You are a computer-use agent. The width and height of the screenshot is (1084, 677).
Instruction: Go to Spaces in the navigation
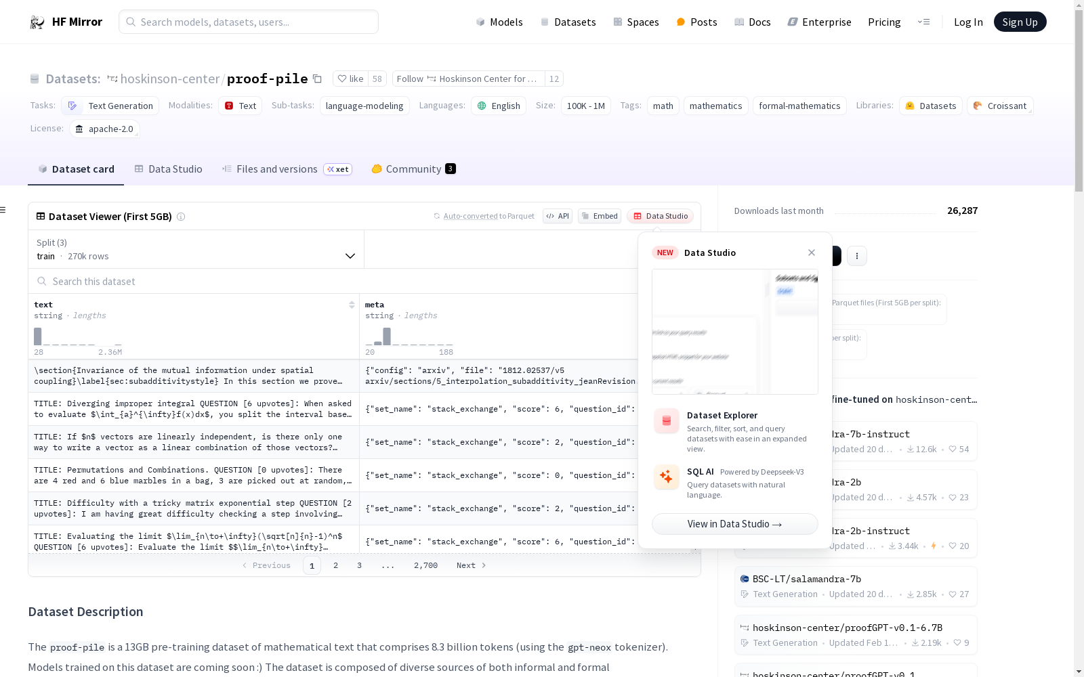636,22
